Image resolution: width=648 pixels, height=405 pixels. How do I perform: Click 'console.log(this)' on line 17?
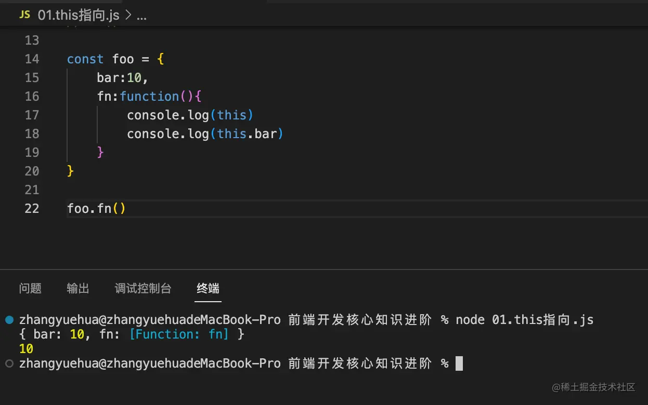190,115
